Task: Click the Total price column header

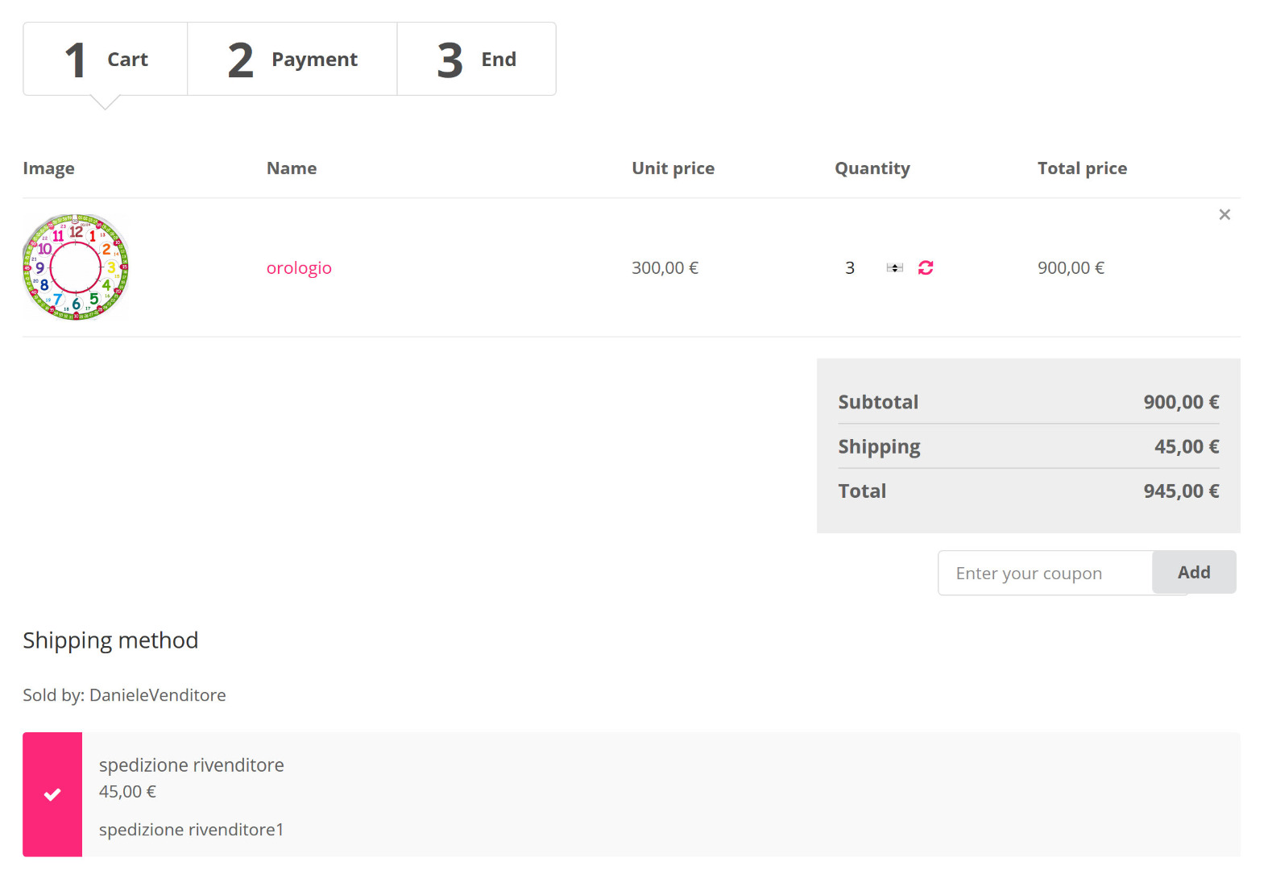Action: (1082, 168)
